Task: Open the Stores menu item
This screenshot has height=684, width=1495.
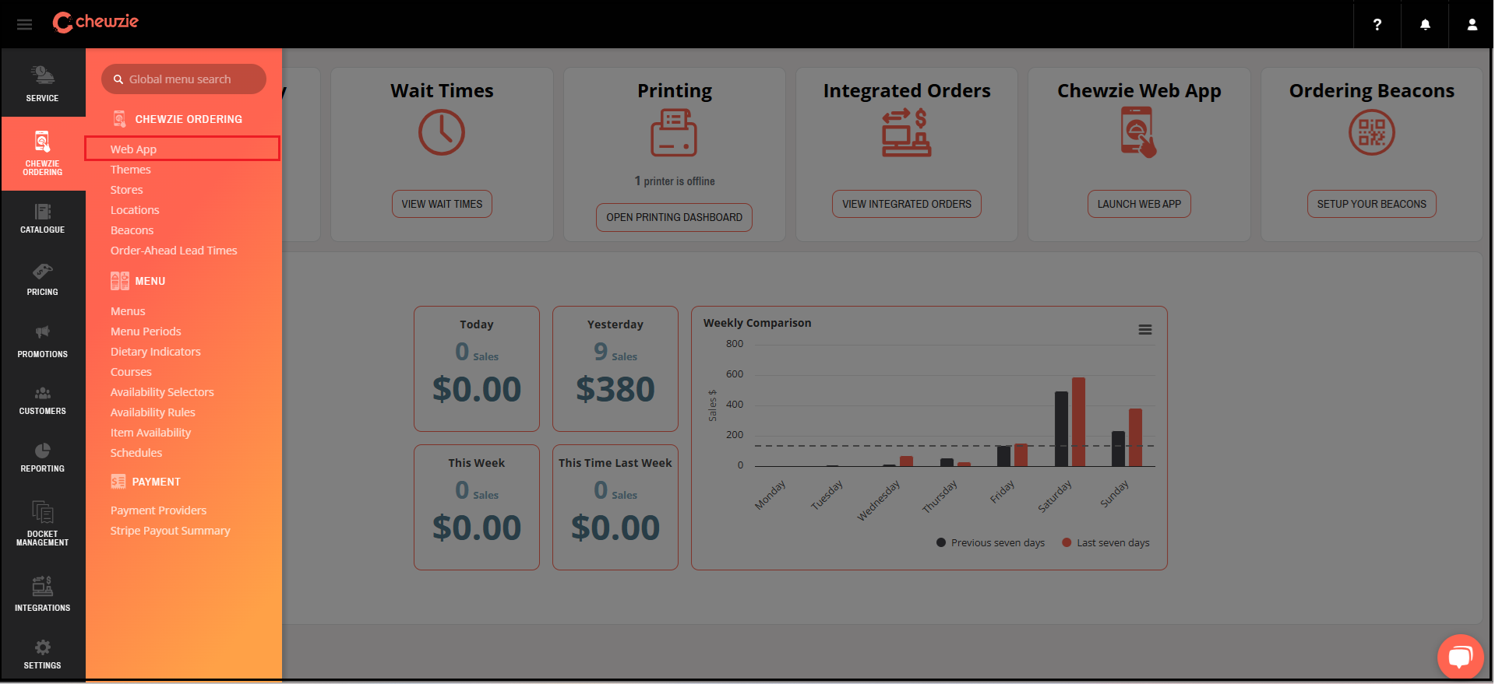Action: [x=126, y=190]
